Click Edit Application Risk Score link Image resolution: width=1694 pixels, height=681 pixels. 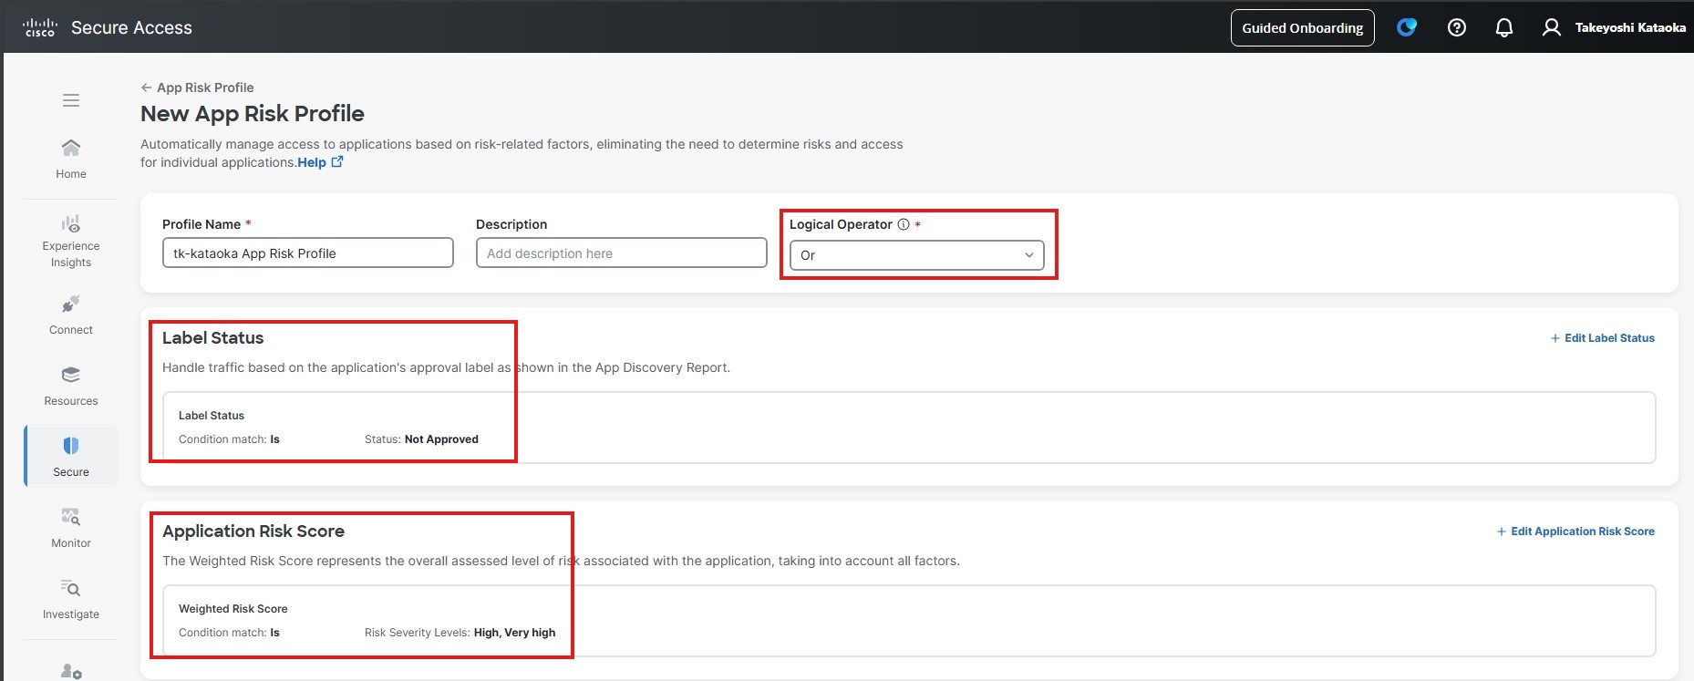(x=1575, y=531)
